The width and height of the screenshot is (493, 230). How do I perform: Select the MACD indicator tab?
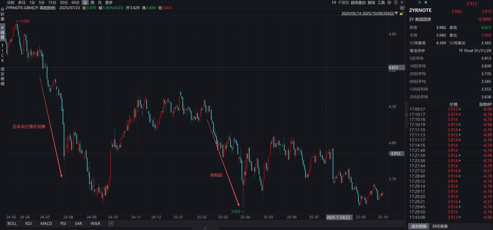point(46,224)
